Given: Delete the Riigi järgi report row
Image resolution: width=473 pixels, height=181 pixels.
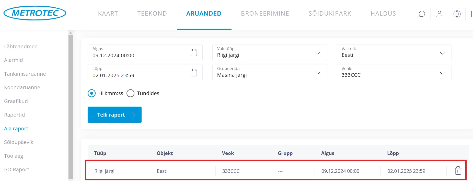Looking at the screenshot, I should point(458,171).
